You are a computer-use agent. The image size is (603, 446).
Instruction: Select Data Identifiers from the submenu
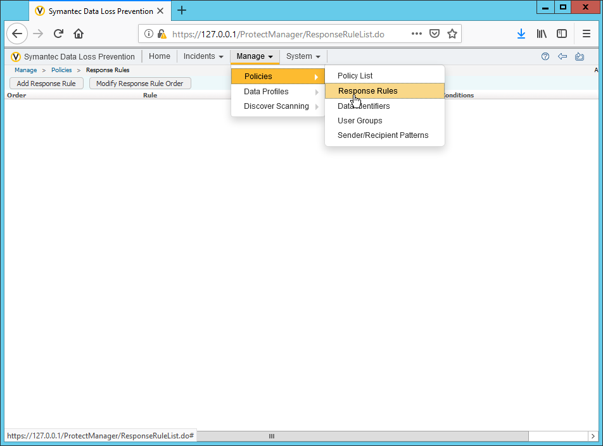click(x=384, y=106)
